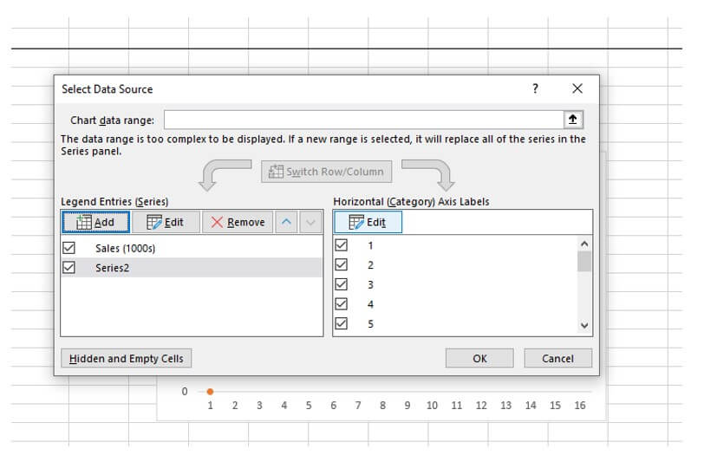The width and height of the screenshot is (704, 462).
Task: Add a new legend series
Action: click(x=95, y=222)
